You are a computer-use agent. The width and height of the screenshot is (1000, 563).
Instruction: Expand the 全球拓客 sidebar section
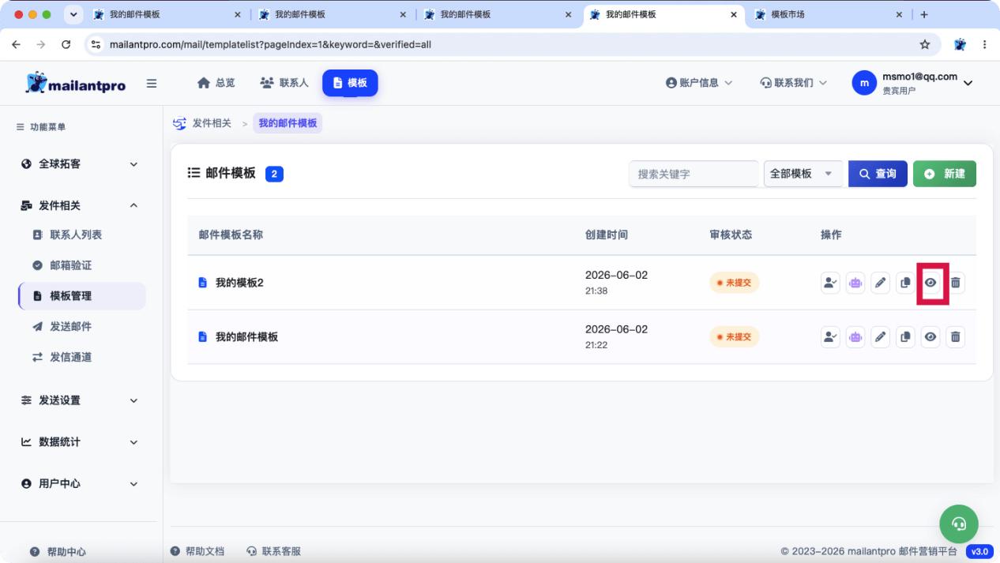tap(79, 164)
